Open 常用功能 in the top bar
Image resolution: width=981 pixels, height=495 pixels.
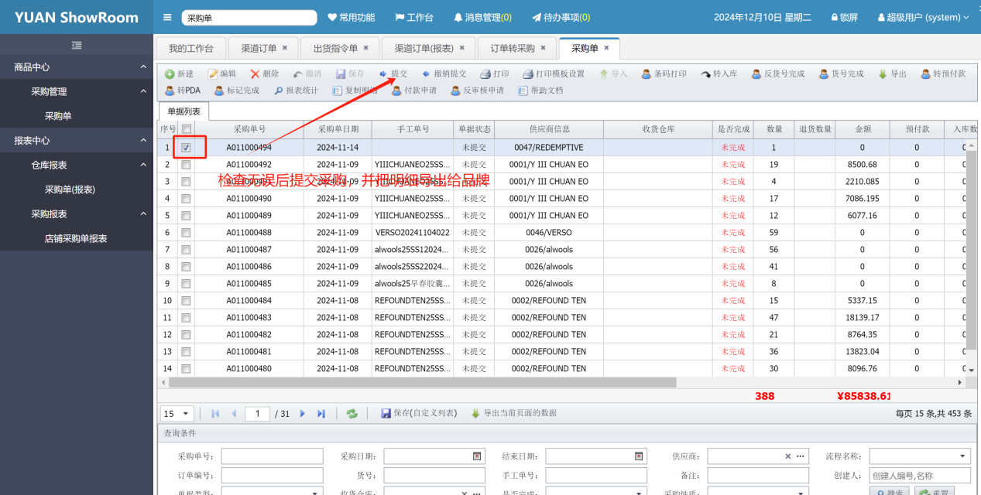pyautogui.click(x=352, y=17)
